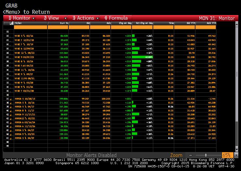Viewport: 241px width, 171px height.
Task: Click the MON 31: Monitor title
Action: click(x=217, y=18)
